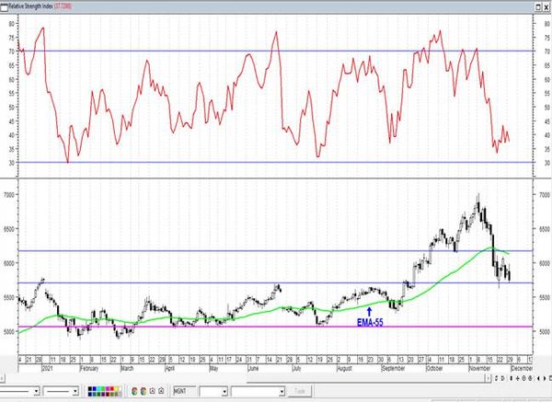The height and width of the screenshot is (402, 552).
Task: Click the Relative Strength Index pane icon
Action: [4, 6]
